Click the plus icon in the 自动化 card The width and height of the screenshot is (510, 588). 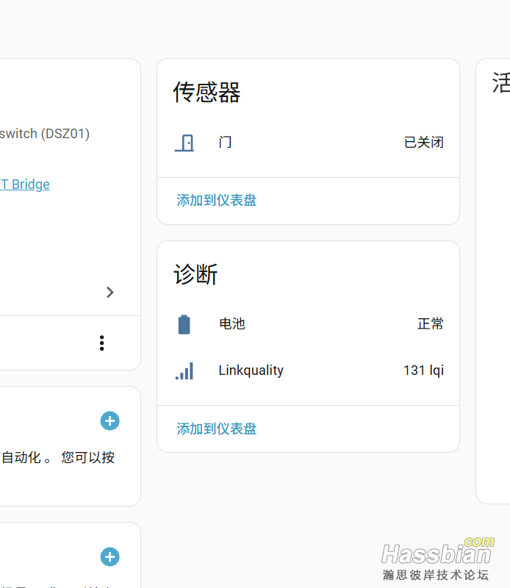pyautogui.click(x=109, y=421)
